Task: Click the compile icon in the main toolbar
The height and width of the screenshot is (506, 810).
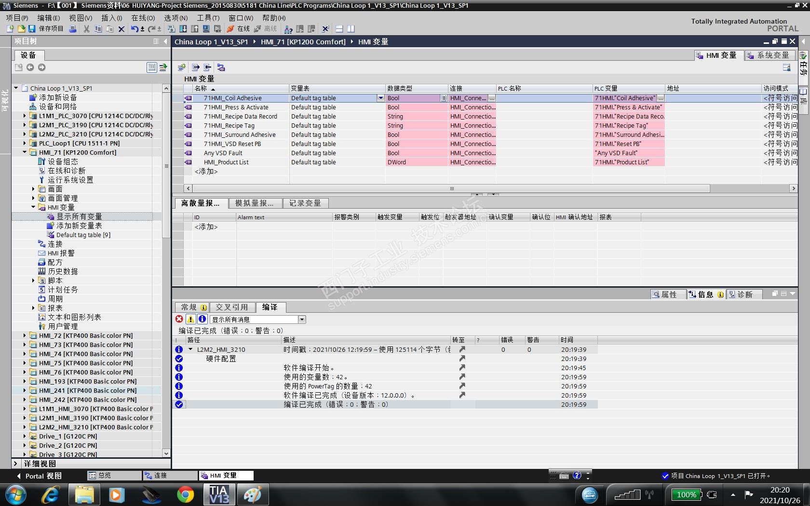Action: click(171, 29)
